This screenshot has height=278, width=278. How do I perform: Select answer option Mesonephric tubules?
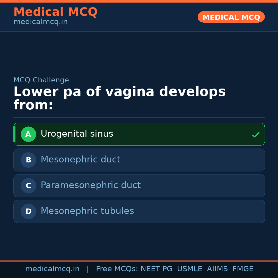pyautogui.click(x=139, y=211)
